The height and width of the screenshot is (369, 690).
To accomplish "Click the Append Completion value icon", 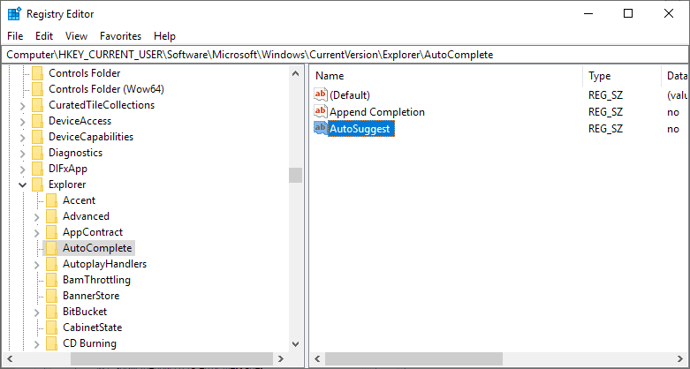I will [321, 112].
